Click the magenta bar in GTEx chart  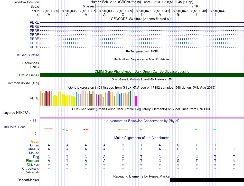tap(136, 101)
